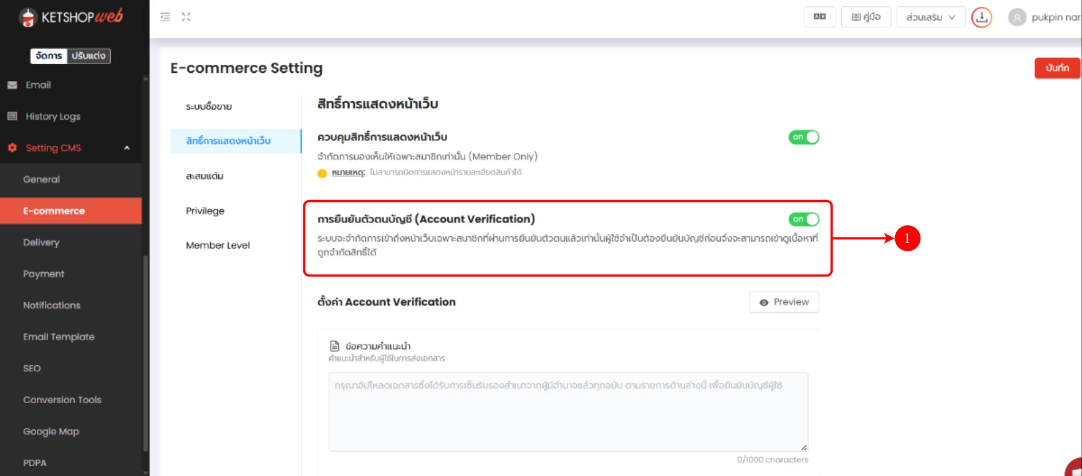The width and height of the screenshot is (1082, 476).
Task: Click the fullscreen expand icon
Action: [x=186, y=17]
